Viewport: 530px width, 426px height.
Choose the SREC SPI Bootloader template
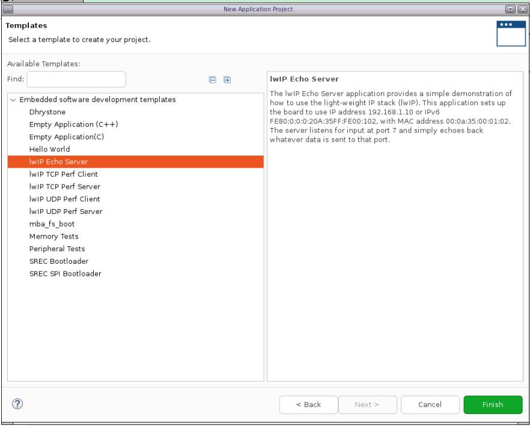pos(65,274)
